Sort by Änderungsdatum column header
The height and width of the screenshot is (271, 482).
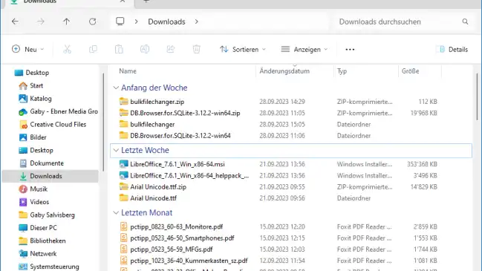pyautogui.click(x=284, y=71)
